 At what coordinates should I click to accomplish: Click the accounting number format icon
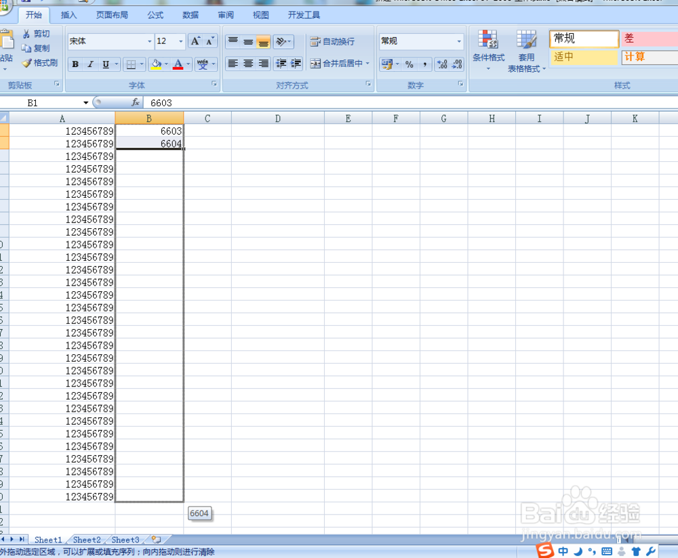387,64
